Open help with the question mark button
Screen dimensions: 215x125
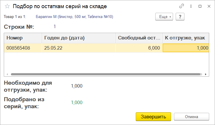[180, 17]
